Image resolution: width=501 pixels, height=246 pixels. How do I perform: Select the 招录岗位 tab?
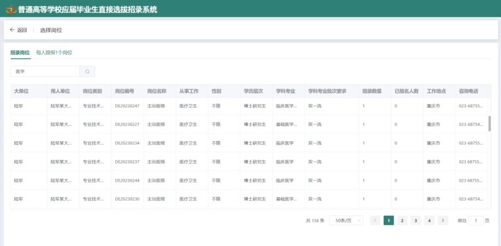20,52
